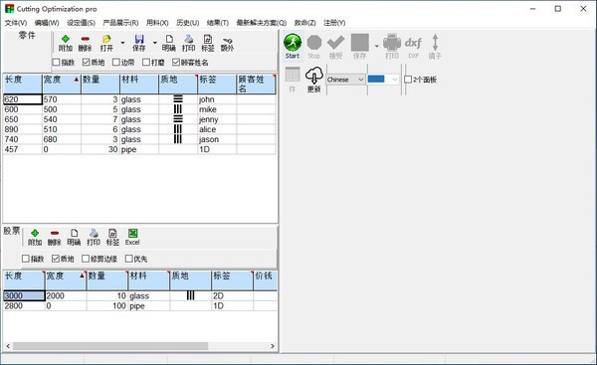Enable the 修剪边缘 checkbox

pos(86,259)
